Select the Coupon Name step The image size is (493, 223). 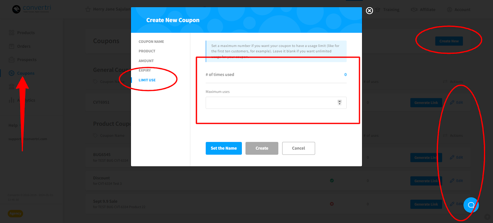click(151, 42)
